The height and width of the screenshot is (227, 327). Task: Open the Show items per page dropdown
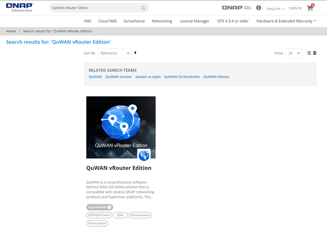click(294, 53)
